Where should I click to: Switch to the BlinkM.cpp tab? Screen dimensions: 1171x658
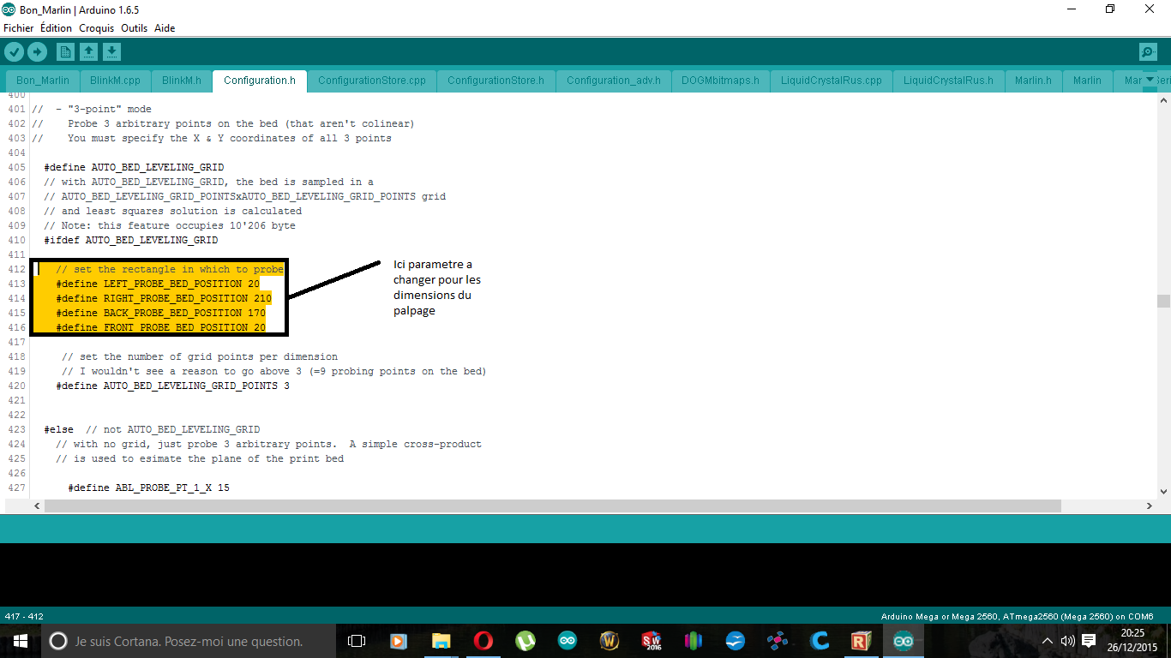click(115, 81)
